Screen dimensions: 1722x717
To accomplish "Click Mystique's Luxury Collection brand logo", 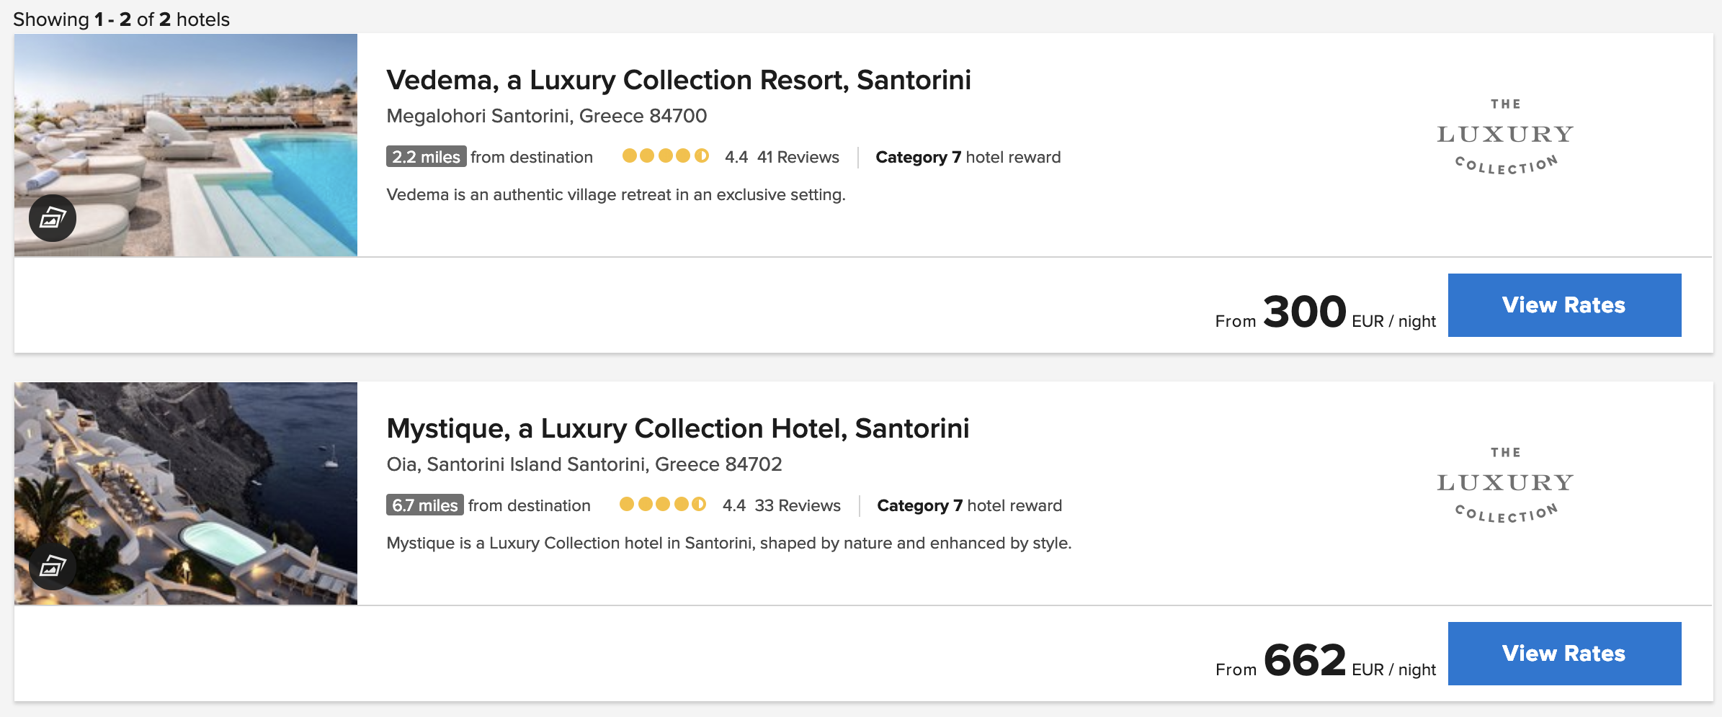I will [x=1505, y=485].
